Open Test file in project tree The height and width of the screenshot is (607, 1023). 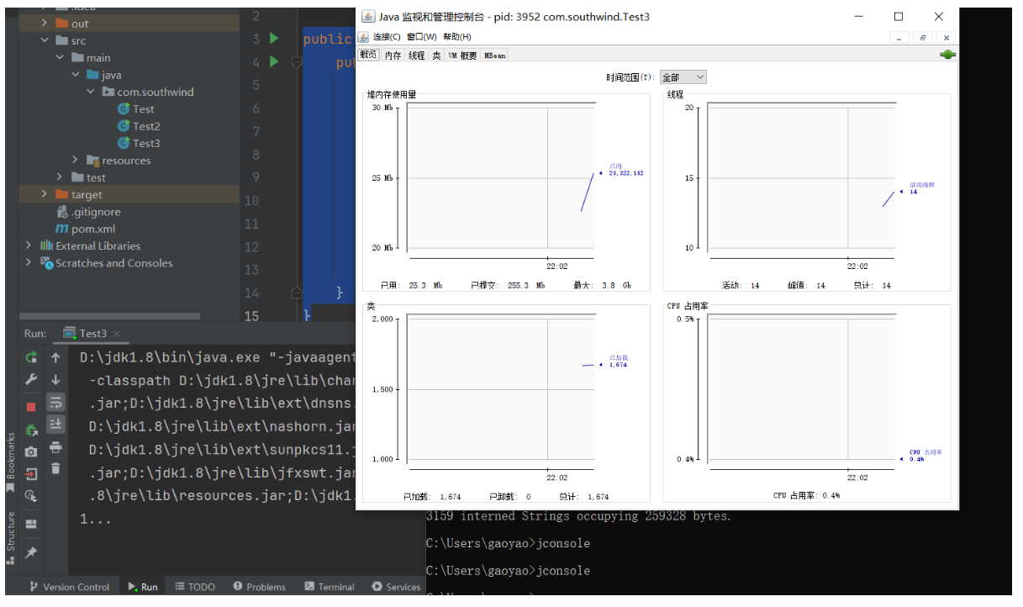click(x=136, y=109)
